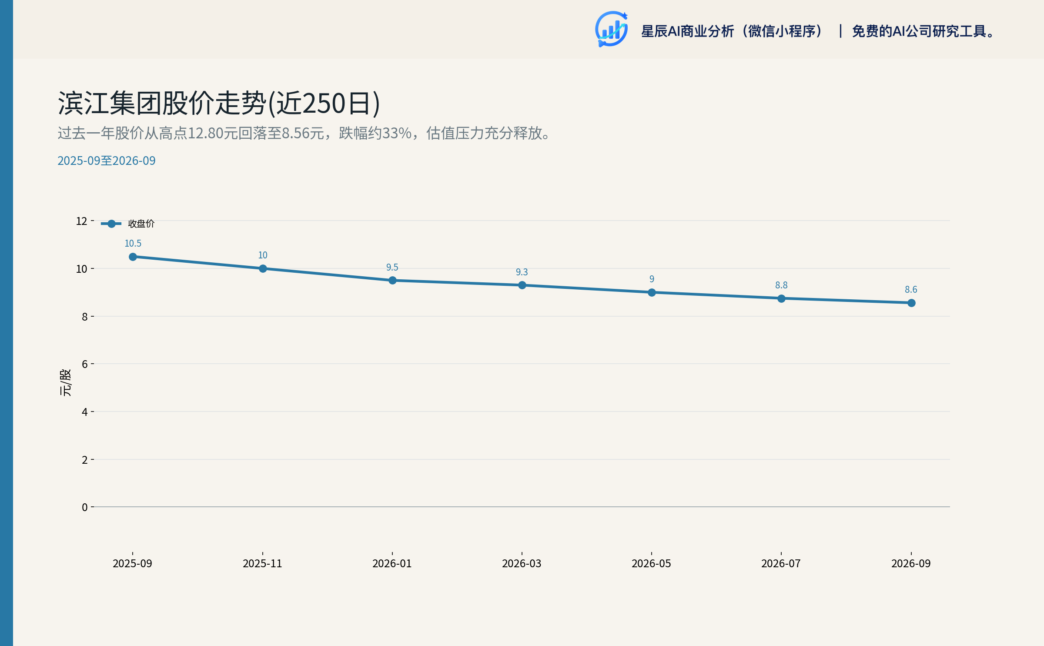This screenshot has width=1044, height=646.
Task: Click the x-axis label 2026-01
Action: click(392, 563)
